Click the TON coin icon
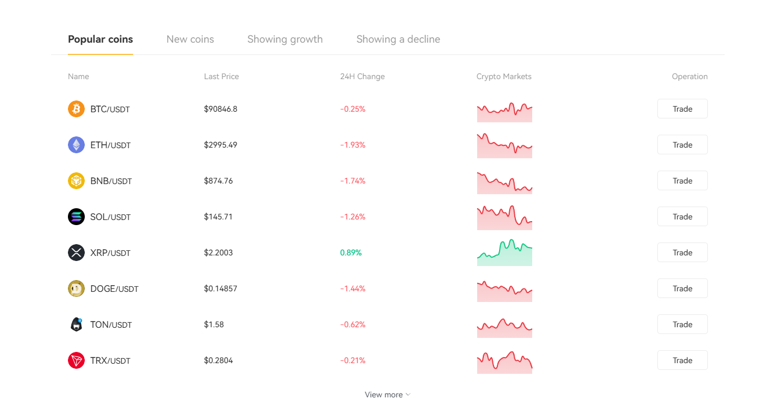Viewport: 782px width, 403px height. 76,324
